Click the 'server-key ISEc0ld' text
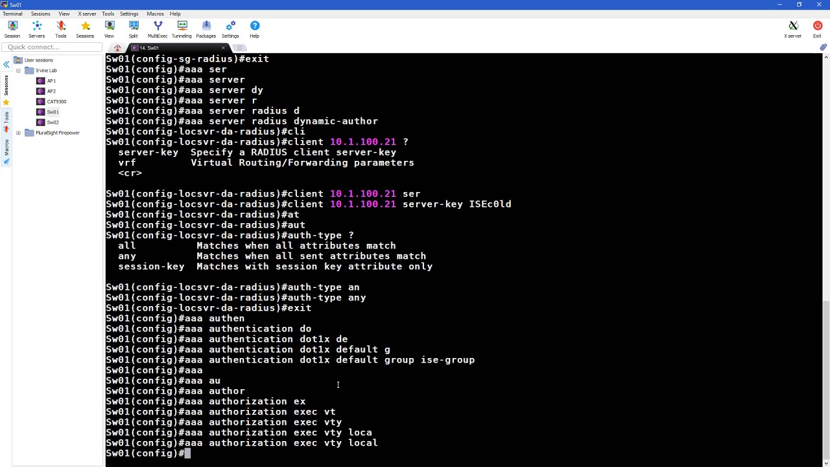830x467 pixels. [457, 204]
